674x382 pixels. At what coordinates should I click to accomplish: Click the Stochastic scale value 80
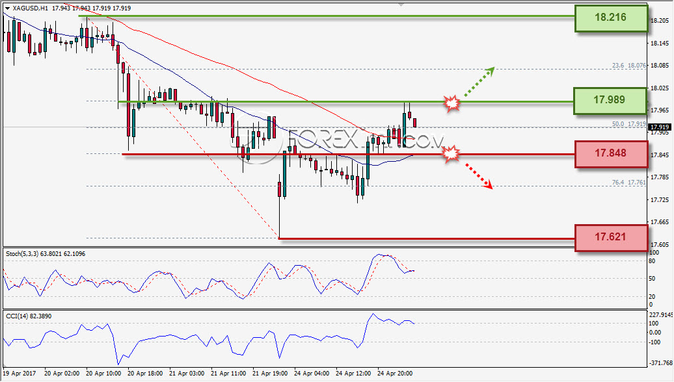652,261
